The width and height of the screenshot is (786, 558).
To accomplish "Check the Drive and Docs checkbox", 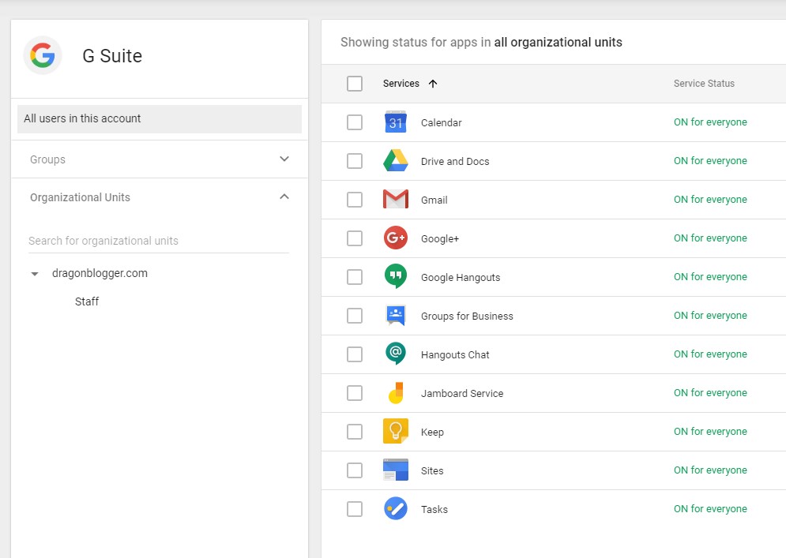I will coord(355,161).
